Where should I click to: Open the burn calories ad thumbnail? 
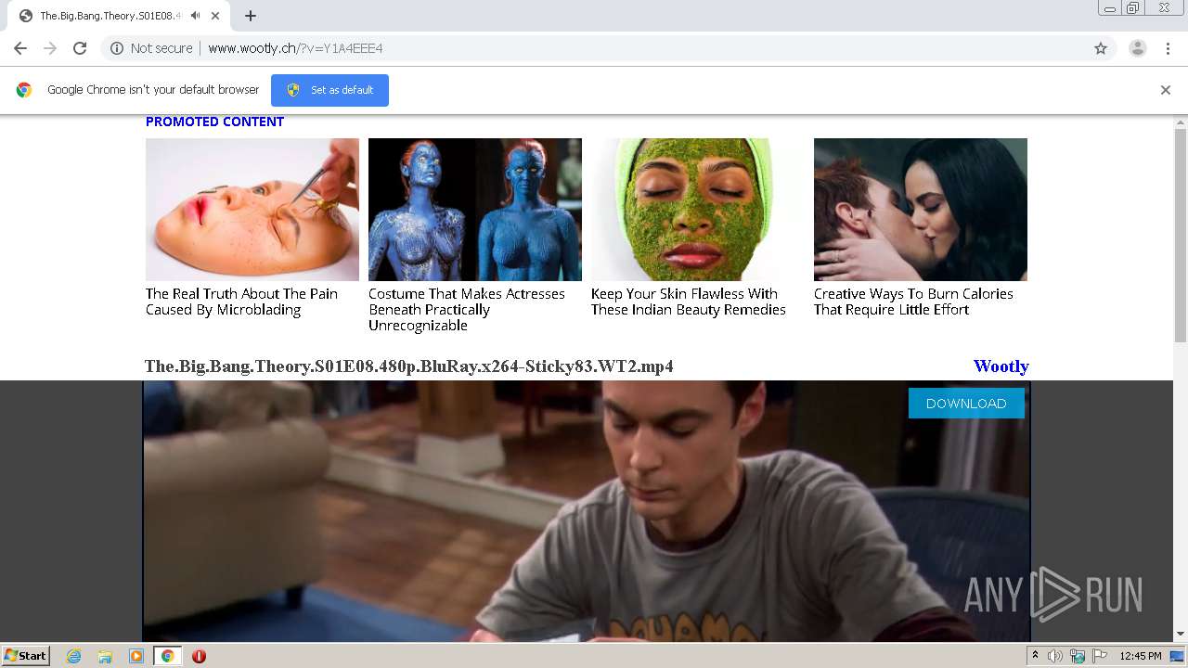tap(921, 210)
